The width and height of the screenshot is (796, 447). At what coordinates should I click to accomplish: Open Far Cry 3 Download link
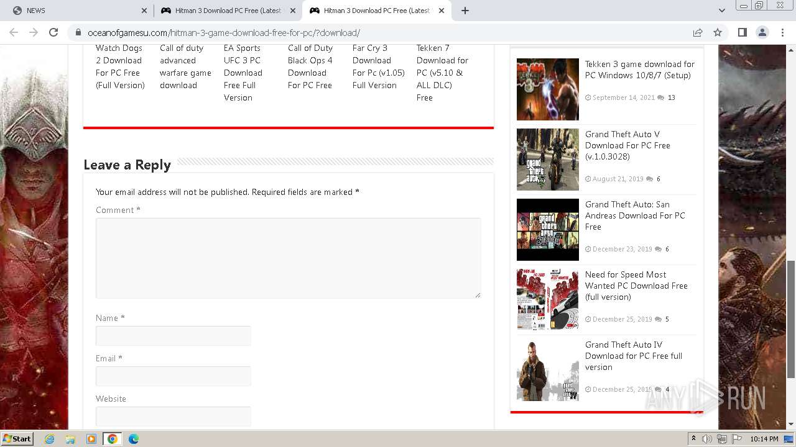tap(378, 66)
